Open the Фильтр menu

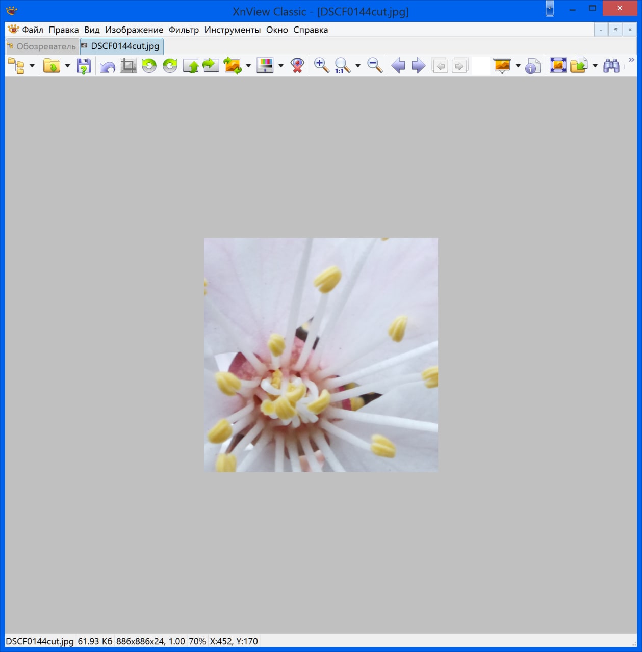coord(184,30)
